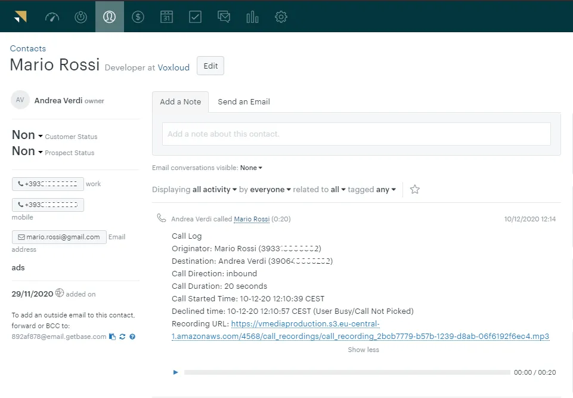Open the tagged any filter dropdown
The width and height of the screenshot is (573, 398).
(386, 190)
